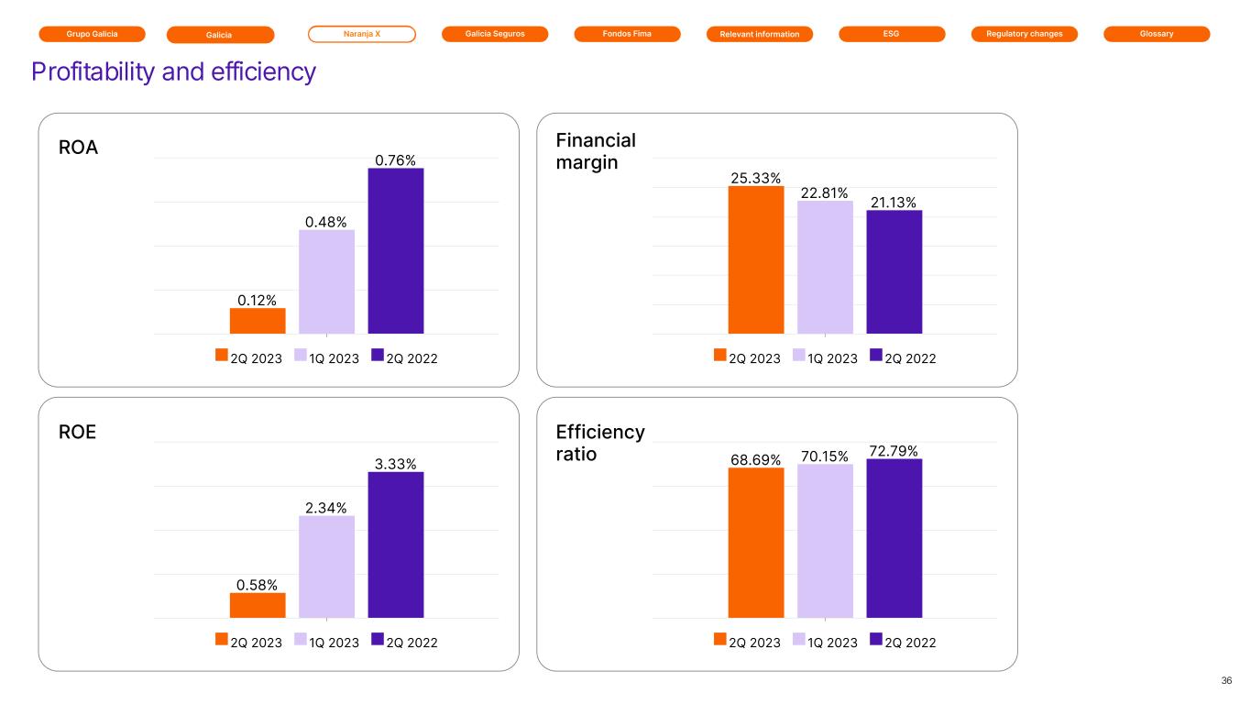This screenshot has width=1251, height=704.
Task: Open Regulatory changes section
Action: click(x=1025, y=34)
